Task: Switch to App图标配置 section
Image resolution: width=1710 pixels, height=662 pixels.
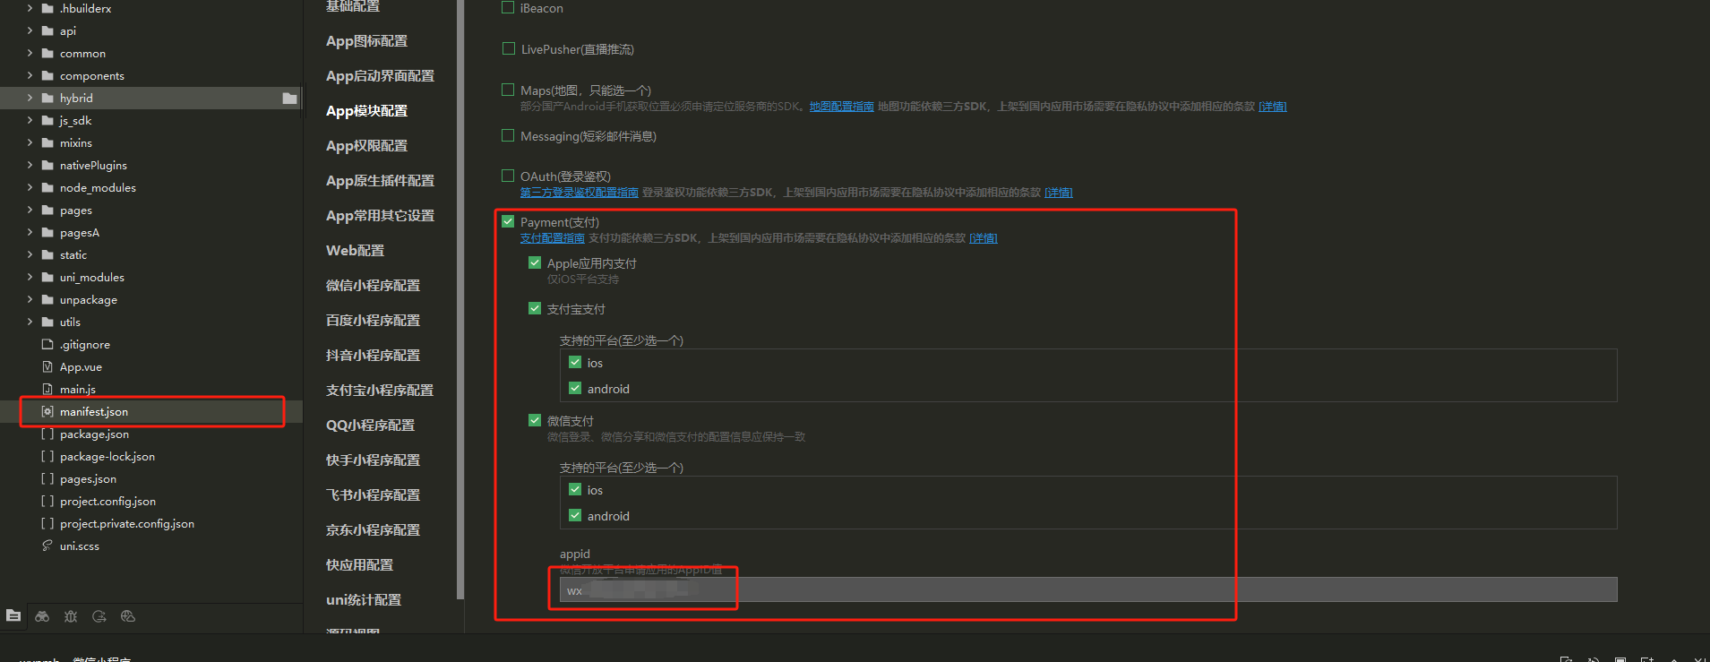Action: (x=366, y=41)
